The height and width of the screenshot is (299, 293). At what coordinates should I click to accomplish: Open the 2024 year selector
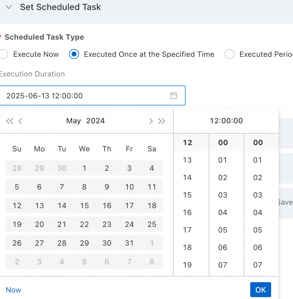coord(96,121)
